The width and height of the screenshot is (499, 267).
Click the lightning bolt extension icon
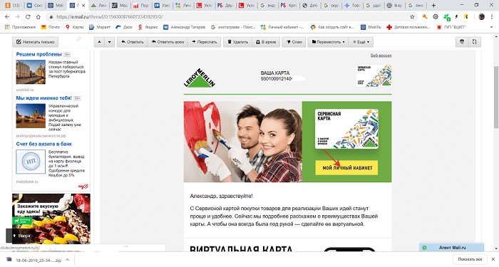[x=456, y=16]
